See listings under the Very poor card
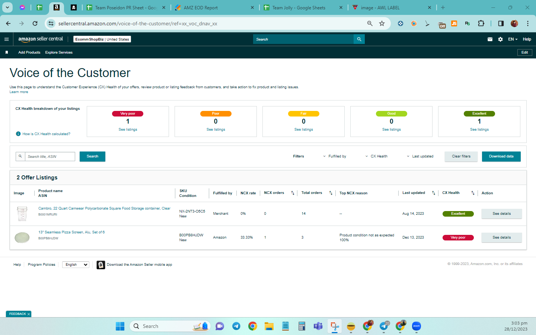 (x=128, y=130)
